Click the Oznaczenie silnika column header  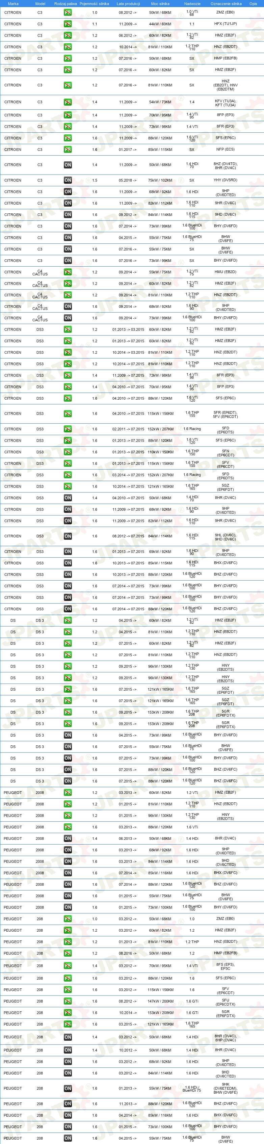(226, 4)
